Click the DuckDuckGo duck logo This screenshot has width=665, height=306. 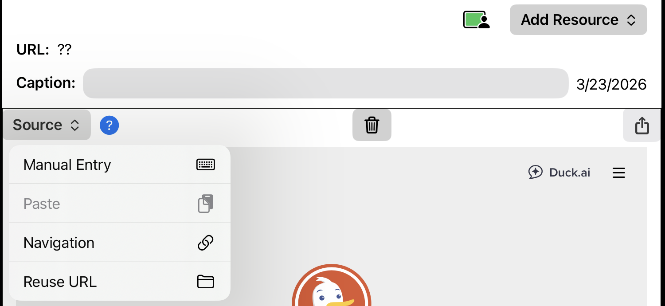point(332,285)
